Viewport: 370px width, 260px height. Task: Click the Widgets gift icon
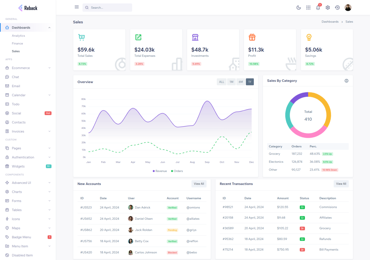[x=7, y=166]
